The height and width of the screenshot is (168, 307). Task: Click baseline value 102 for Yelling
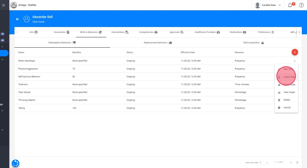pyautogui.click(x=74, y=108)
